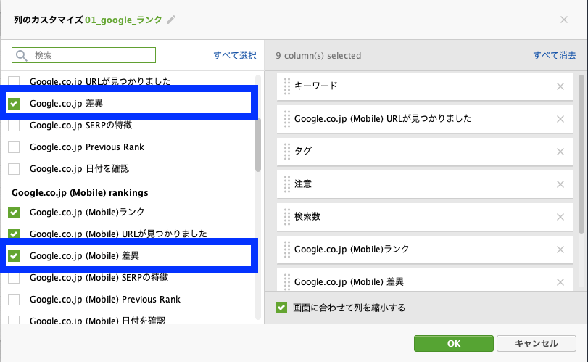The height and width of the screenshot is (362, 588).
Task: Uncheck Google.co.jp (Mobile) 差異 checkbox
Action: [x=14, y=256]
